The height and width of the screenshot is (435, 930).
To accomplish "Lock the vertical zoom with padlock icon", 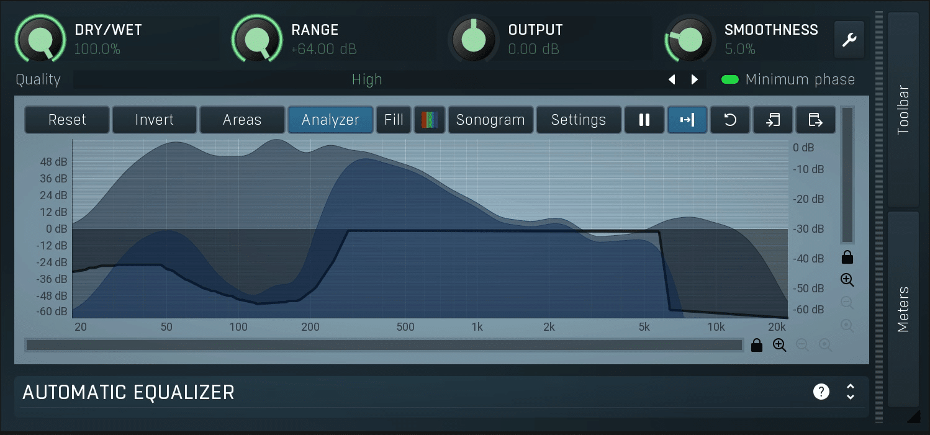I will [847, 257].
